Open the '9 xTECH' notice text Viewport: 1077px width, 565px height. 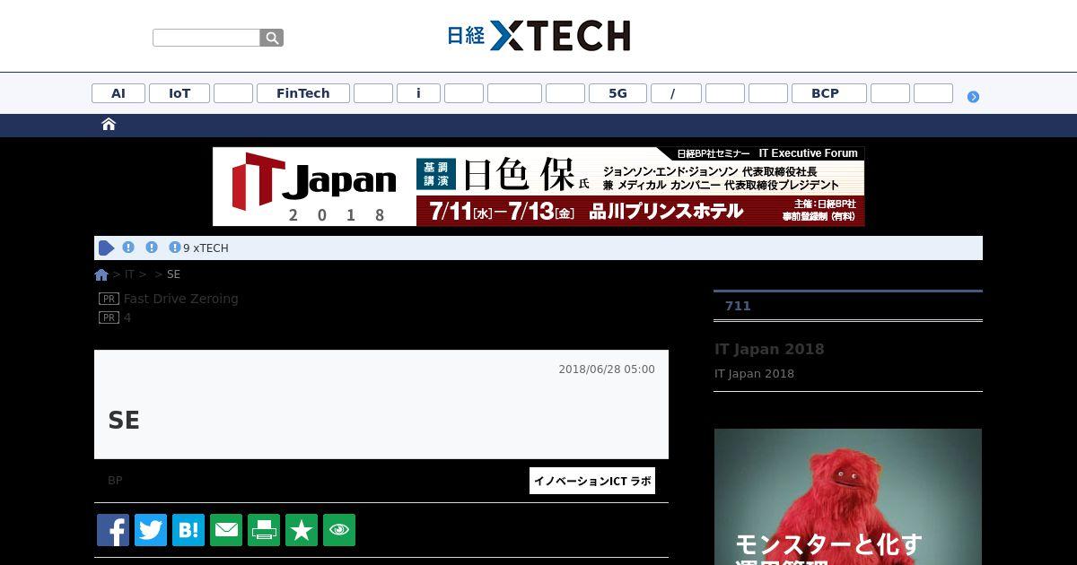[206, 248]
